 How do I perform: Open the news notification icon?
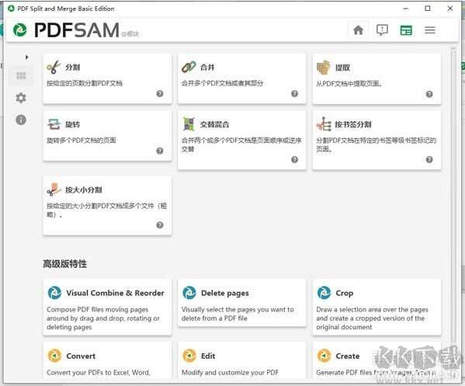coord(382,30)
